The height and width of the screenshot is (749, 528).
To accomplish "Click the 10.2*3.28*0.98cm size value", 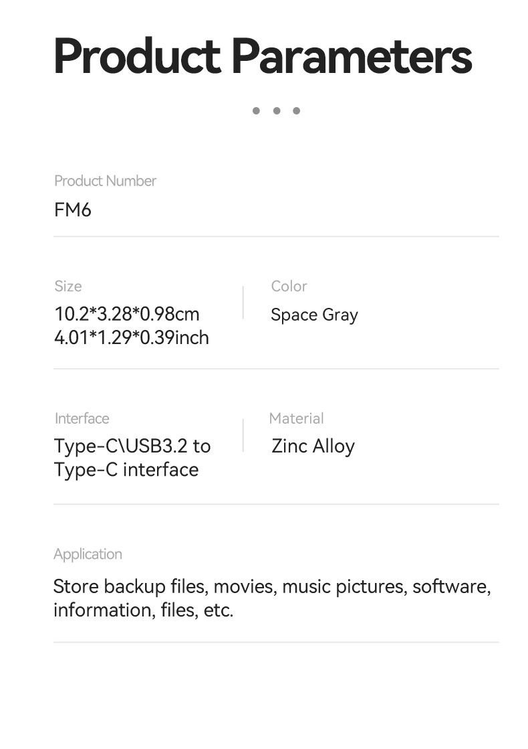I will pos(126,314).
